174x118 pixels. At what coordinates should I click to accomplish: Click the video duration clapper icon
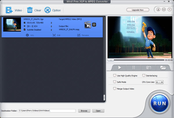click(25, 23)
